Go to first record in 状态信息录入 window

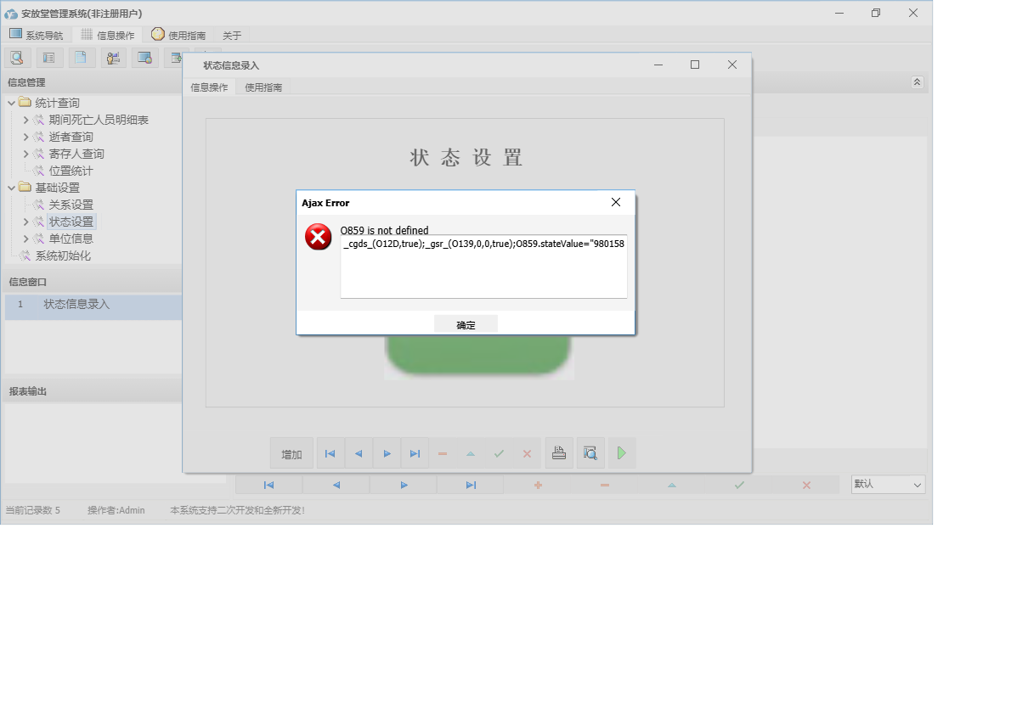[330, 453]
